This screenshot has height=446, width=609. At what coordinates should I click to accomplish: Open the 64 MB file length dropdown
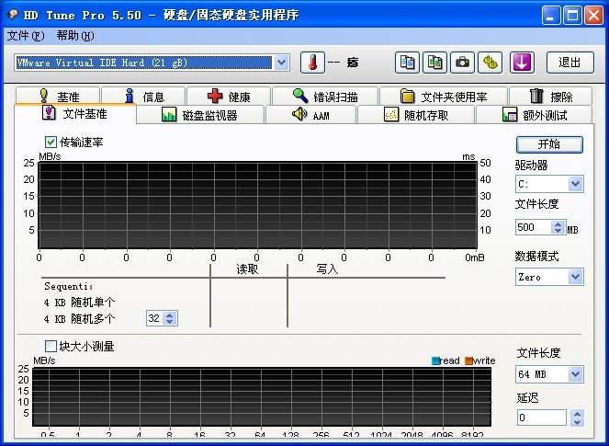coord(575,374)
